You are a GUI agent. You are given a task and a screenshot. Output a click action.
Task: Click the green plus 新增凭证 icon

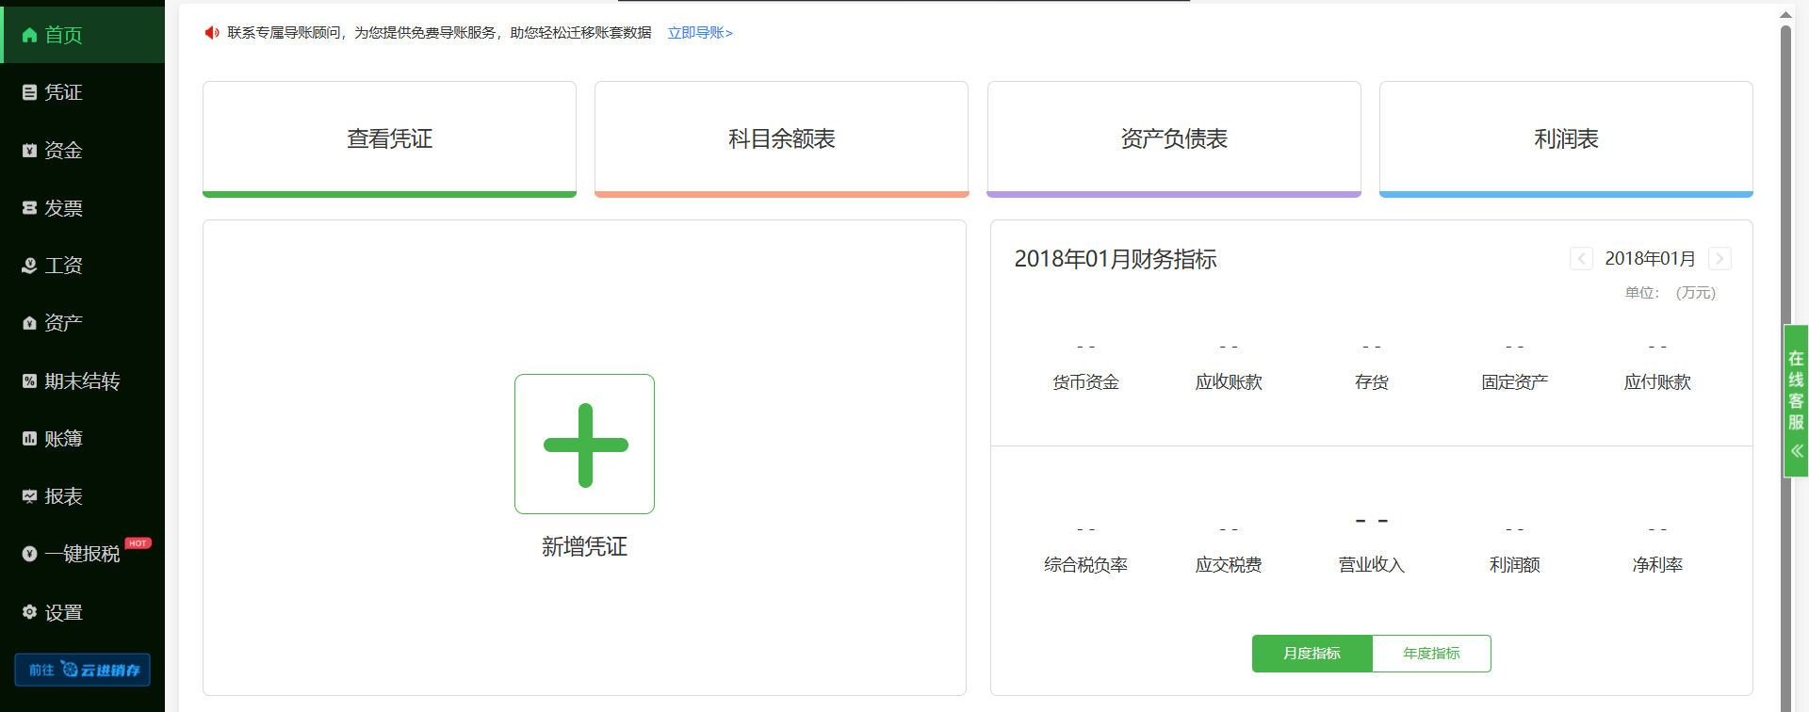pyautogui.click(x=584, y=445)
